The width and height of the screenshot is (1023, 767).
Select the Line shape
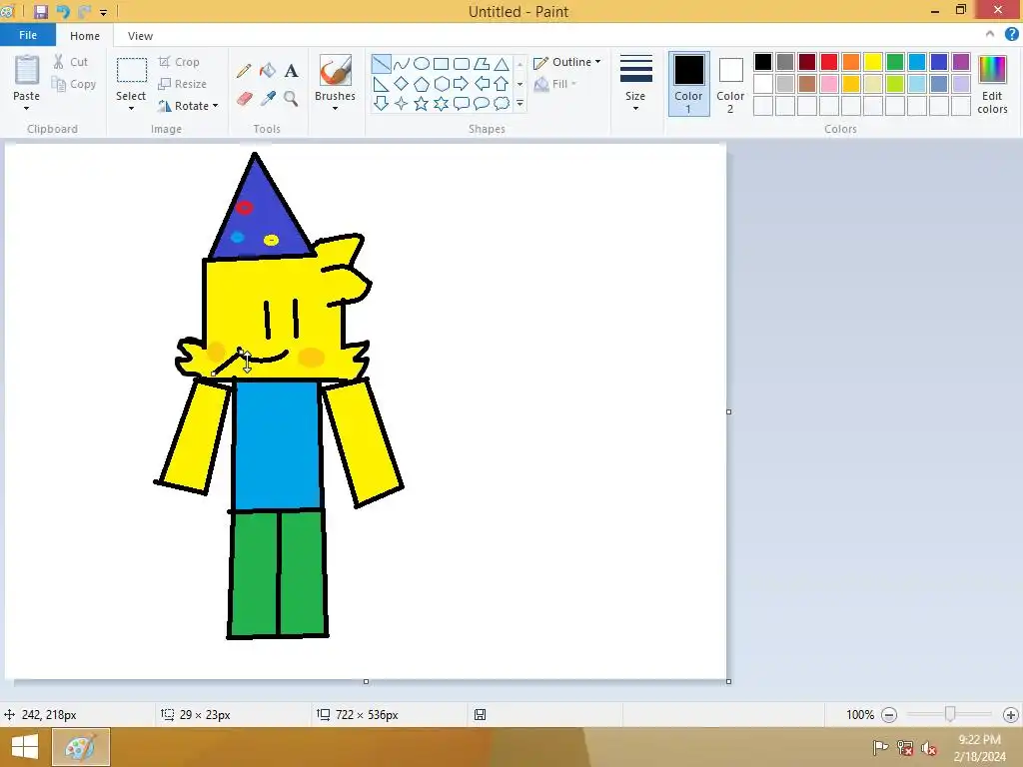(x=381, y=63)
